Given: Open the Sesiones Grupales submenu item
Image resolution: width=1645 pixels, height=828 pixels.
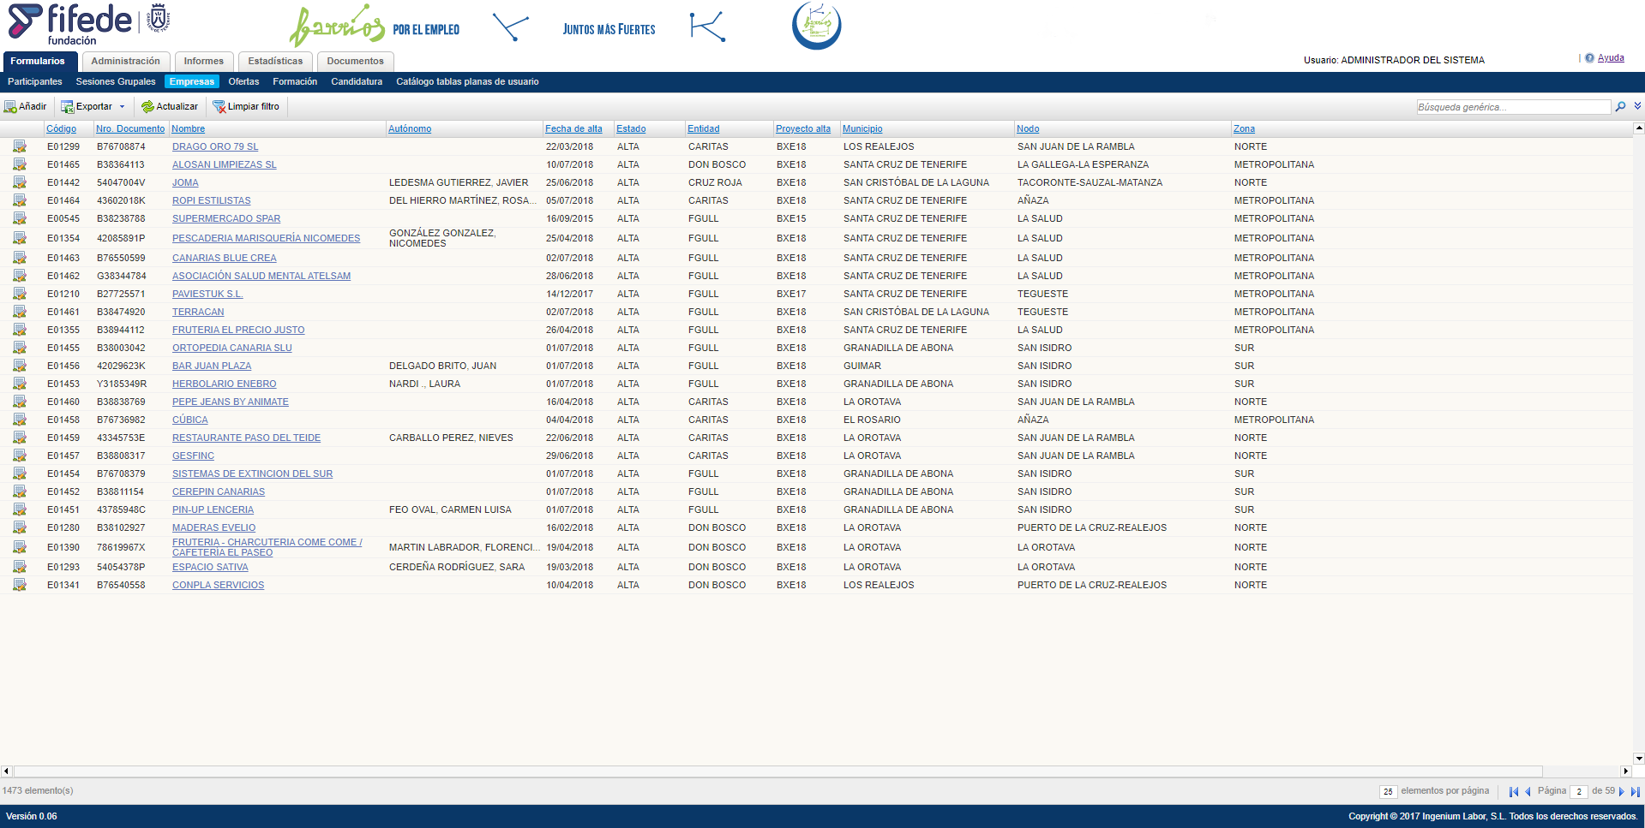Looking at the screenshot, I should pos(116,82).
